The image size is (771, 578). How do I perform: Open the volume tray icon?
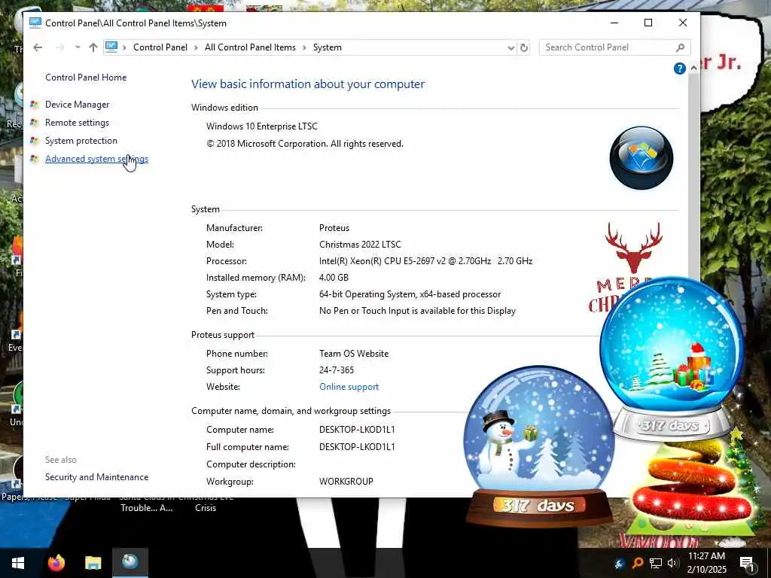[672, 563]
